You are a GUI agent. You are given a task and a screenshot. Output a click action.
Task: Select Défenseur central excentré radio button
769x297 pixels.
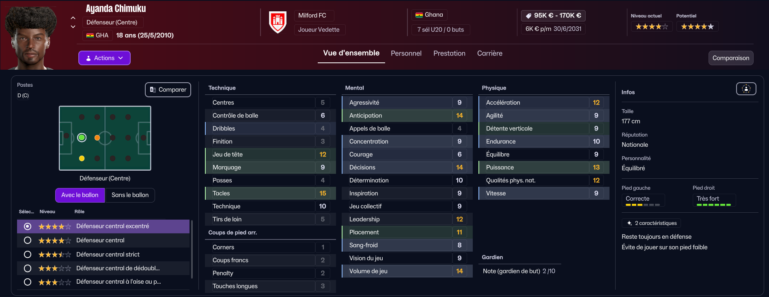coord(28,226)
